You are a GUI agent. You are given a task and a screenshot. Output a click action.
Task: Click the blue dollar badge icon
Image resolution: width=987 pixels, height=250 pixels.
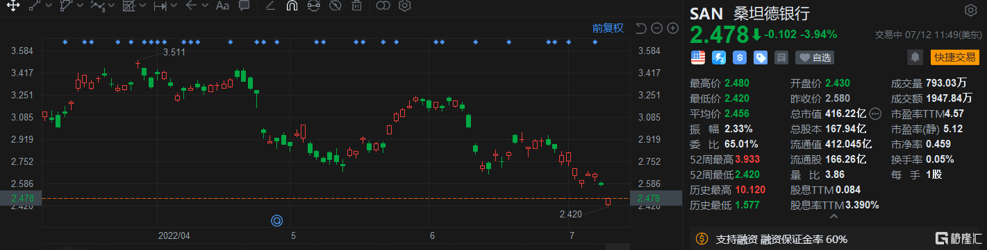click(x=740, y=57)
